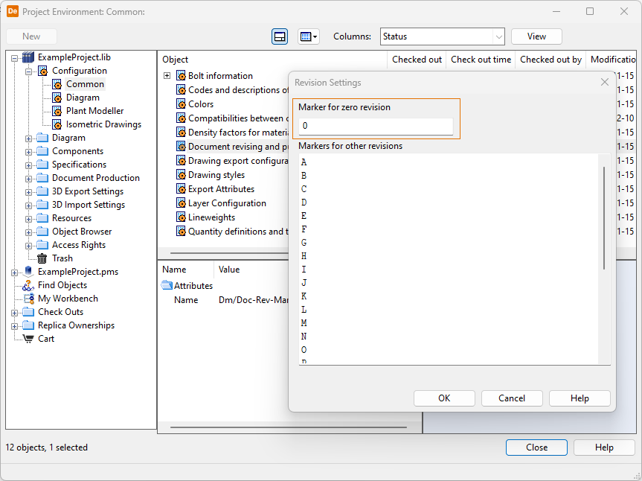Click the My Workbench icon
The image size is (642, 481).
[x=28, y=299]
